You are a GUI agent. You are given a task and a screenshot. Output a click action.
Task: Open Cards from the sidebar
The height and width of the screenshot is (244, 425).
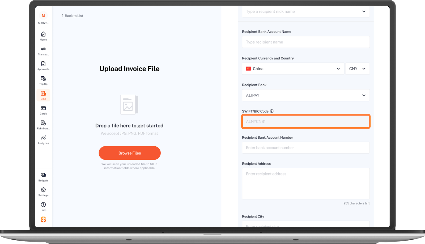(x=43, y=108)
